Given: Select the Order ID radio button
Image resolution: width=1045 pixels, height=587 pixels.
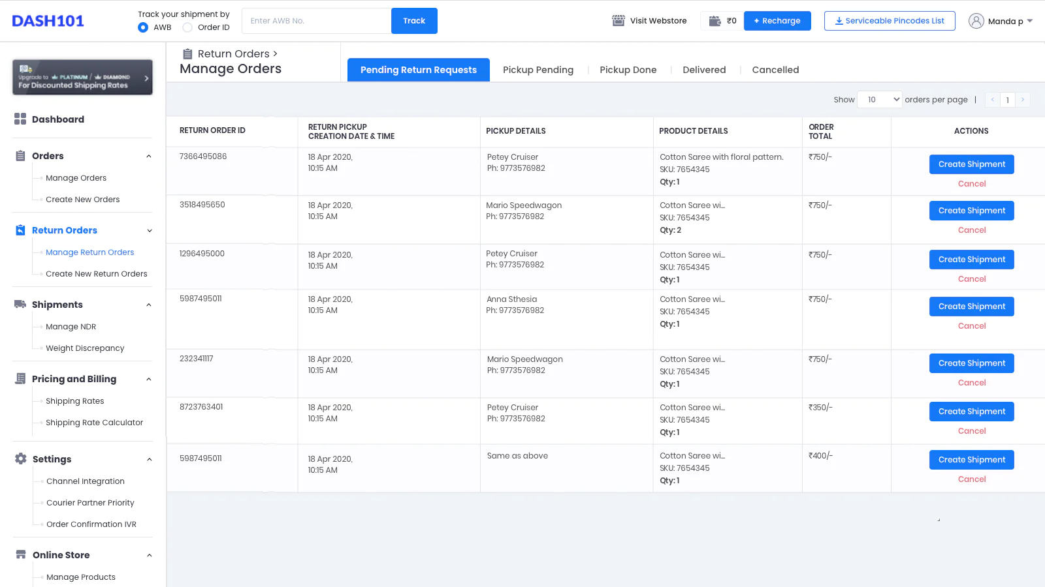Looking at the screenshot, I should tap(187, 27).
